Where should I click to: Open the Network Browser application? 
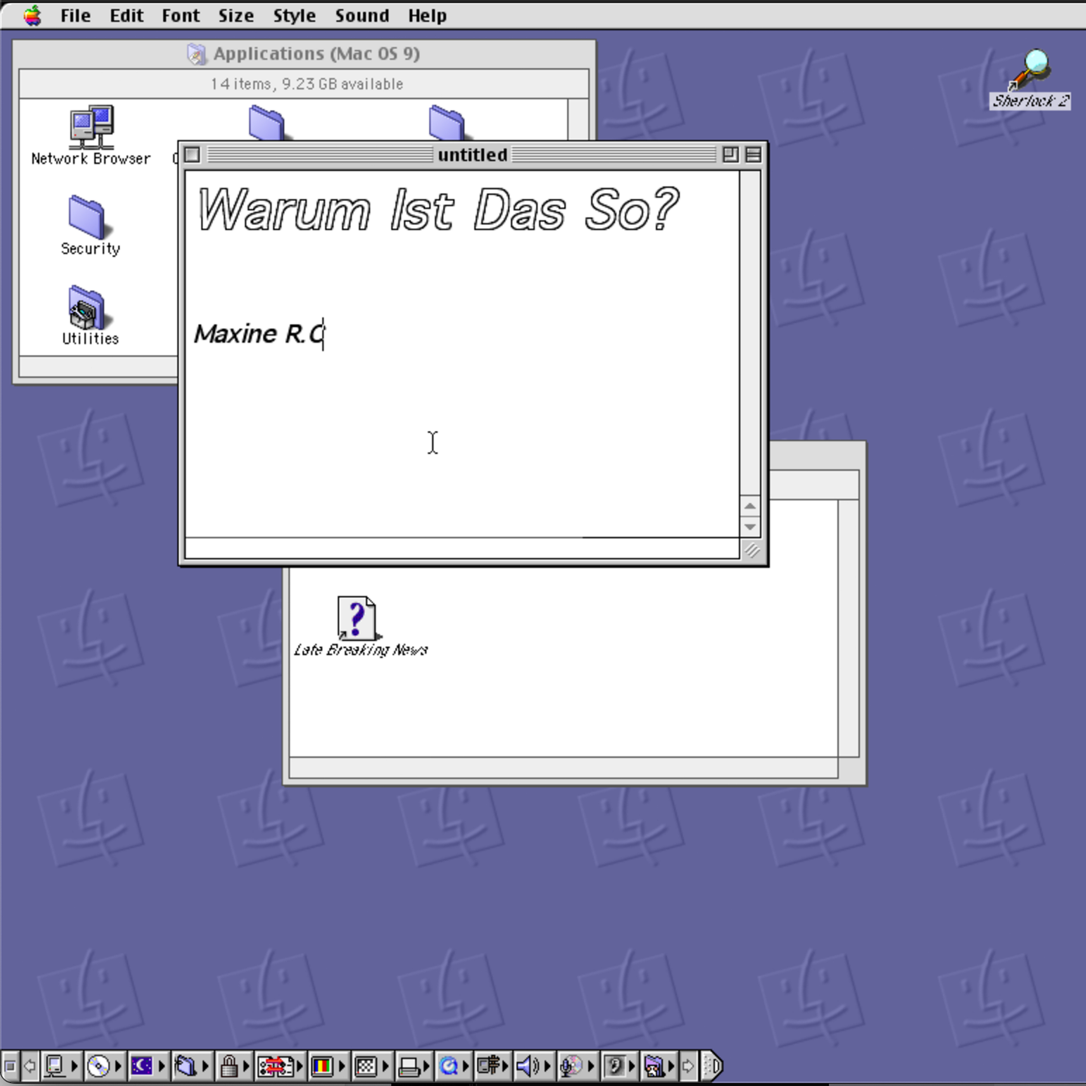click(92, 126)
